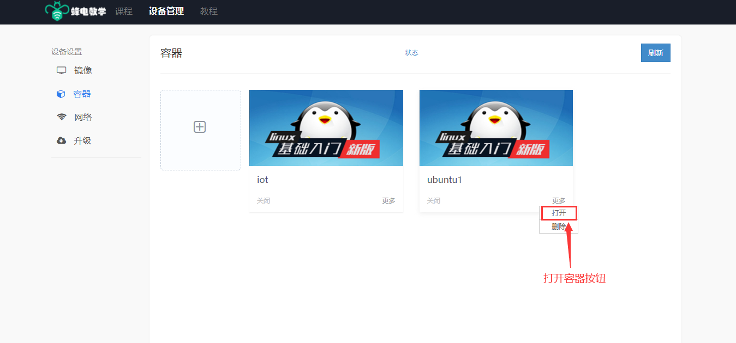This screenshot has width=736, height=343.
Task: Choose 删除 in the ubuntu1 dropdown
Action: coord(559,226)
